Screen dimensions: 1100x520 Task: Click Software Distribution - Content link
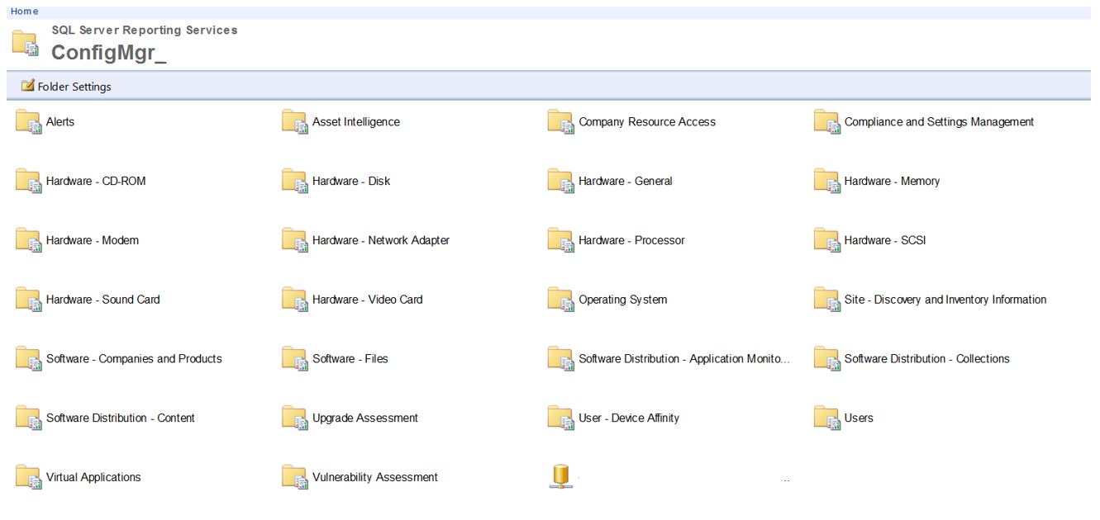tap(121, 418)
